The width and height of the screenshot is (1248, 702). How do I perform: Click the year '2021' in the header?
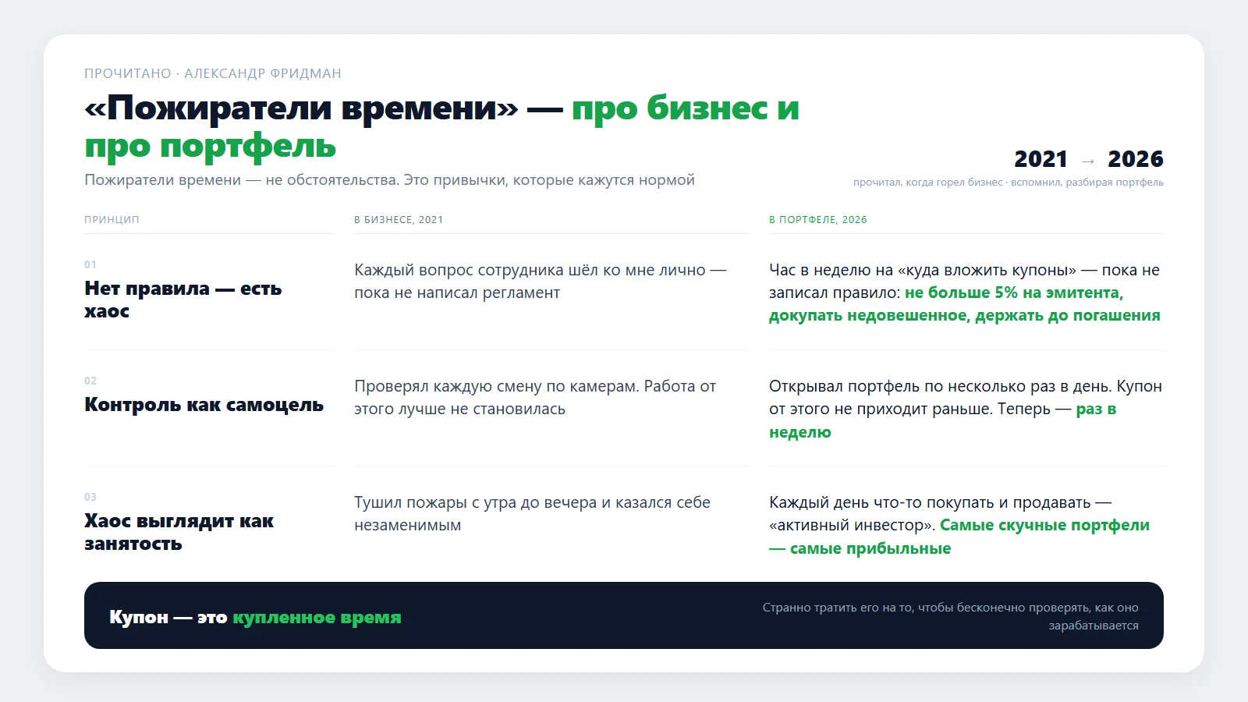point(1041,159)
